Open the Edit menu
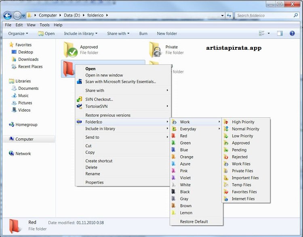Screen dimensions: 303x237 point(19,25)
